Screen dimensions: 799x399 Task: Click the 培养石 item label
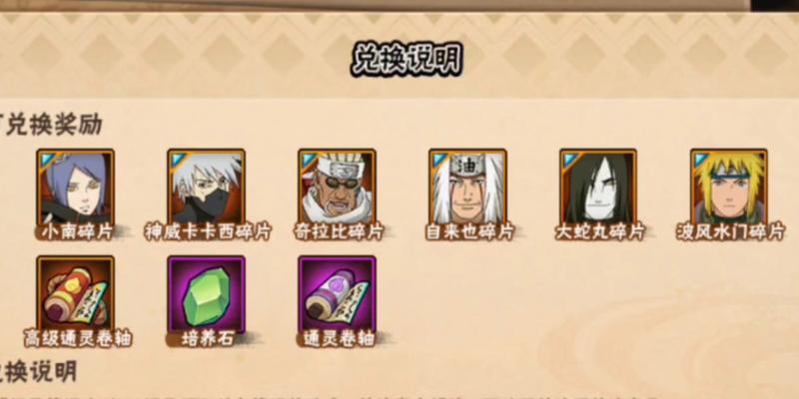pos(208,338)
